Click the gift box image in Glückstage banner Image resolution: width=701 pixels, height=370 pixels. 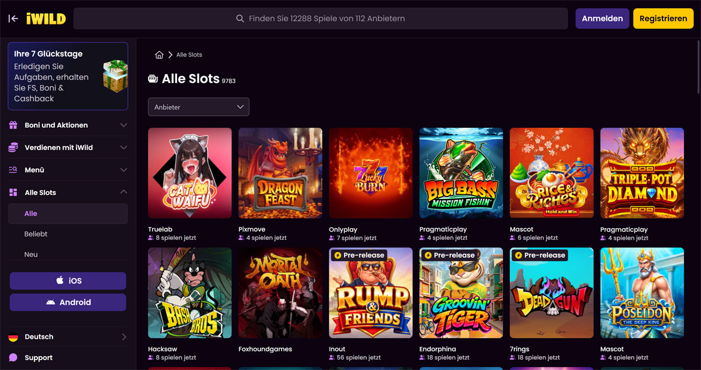115,76
